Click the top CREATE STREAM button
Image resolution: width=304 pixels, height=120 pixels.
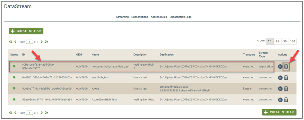click(26, 31)
